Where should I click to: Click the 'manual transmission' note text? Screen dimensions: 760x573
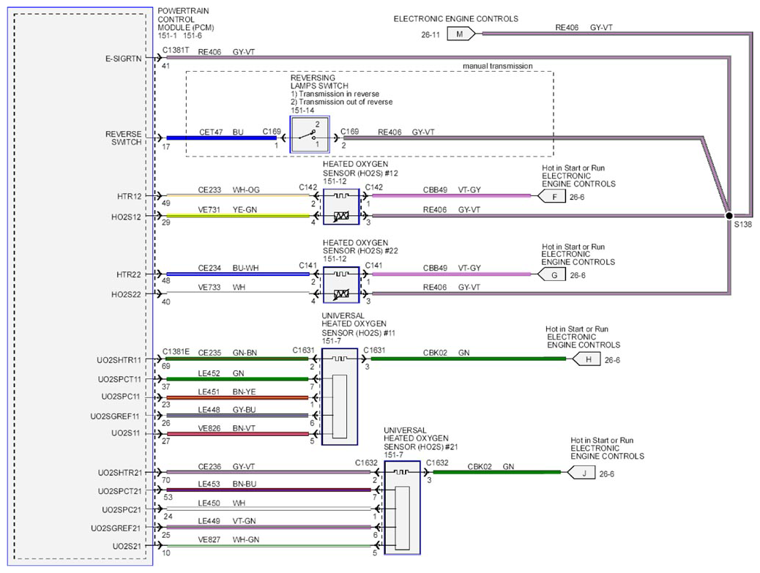(498, 66)
